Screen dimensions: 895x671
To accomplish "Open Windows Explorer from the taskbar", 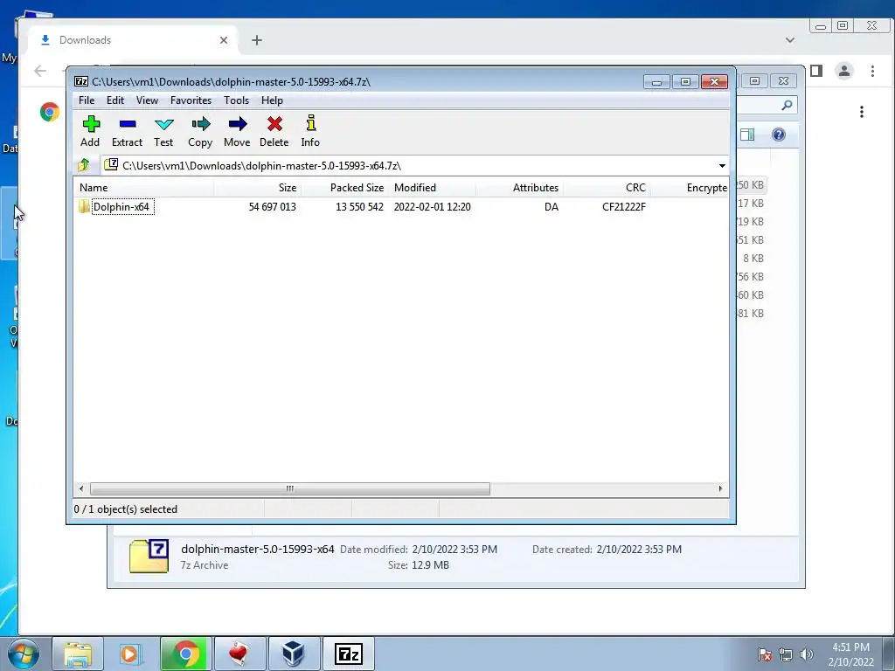I will pos(78,654).
